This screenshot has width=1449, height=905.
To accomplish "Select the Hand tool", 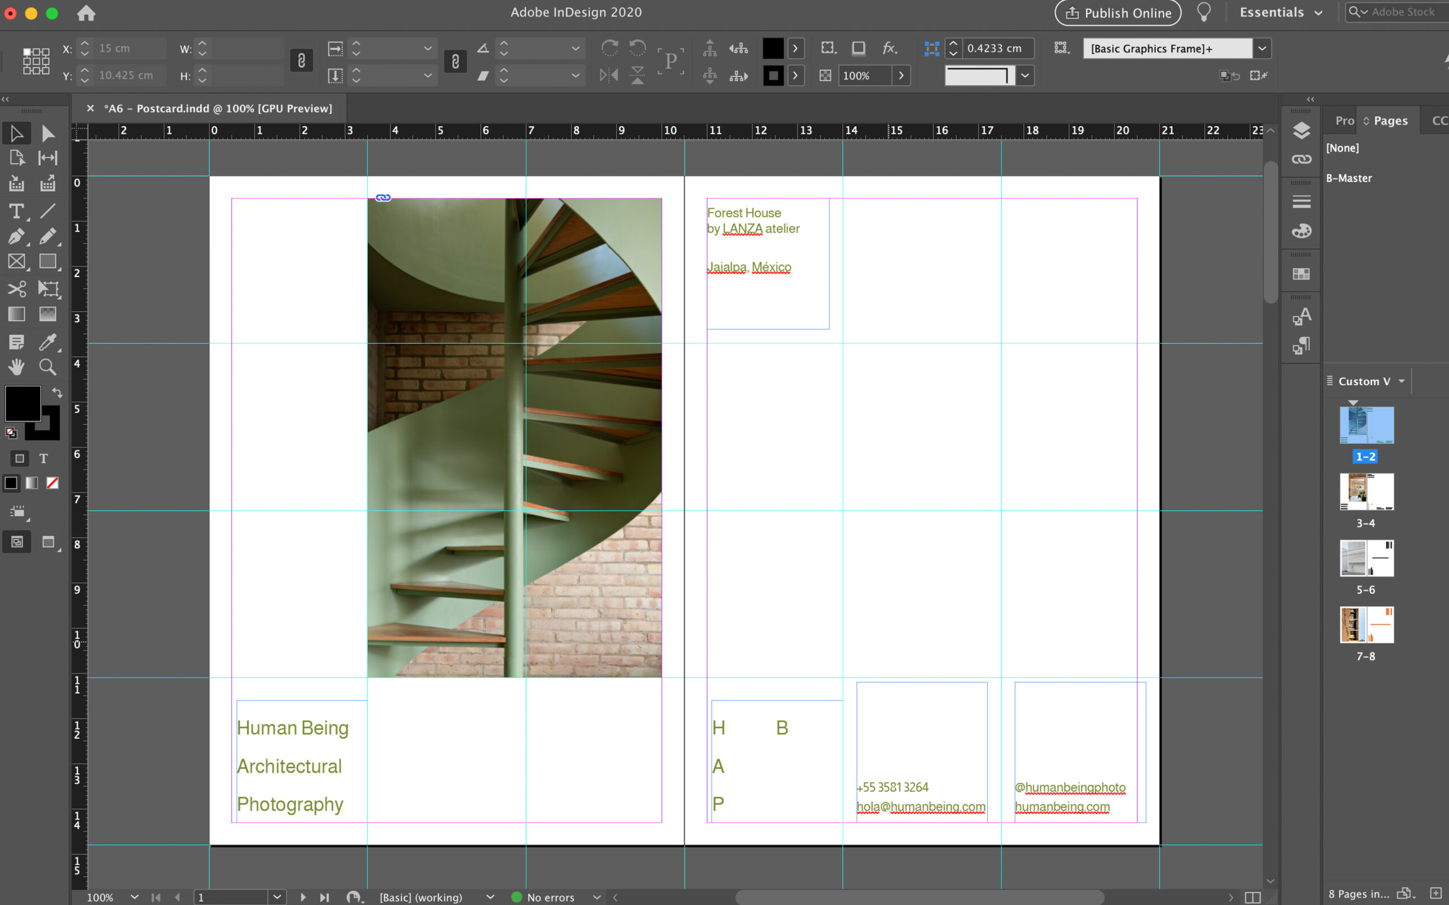I will (16, 367).
